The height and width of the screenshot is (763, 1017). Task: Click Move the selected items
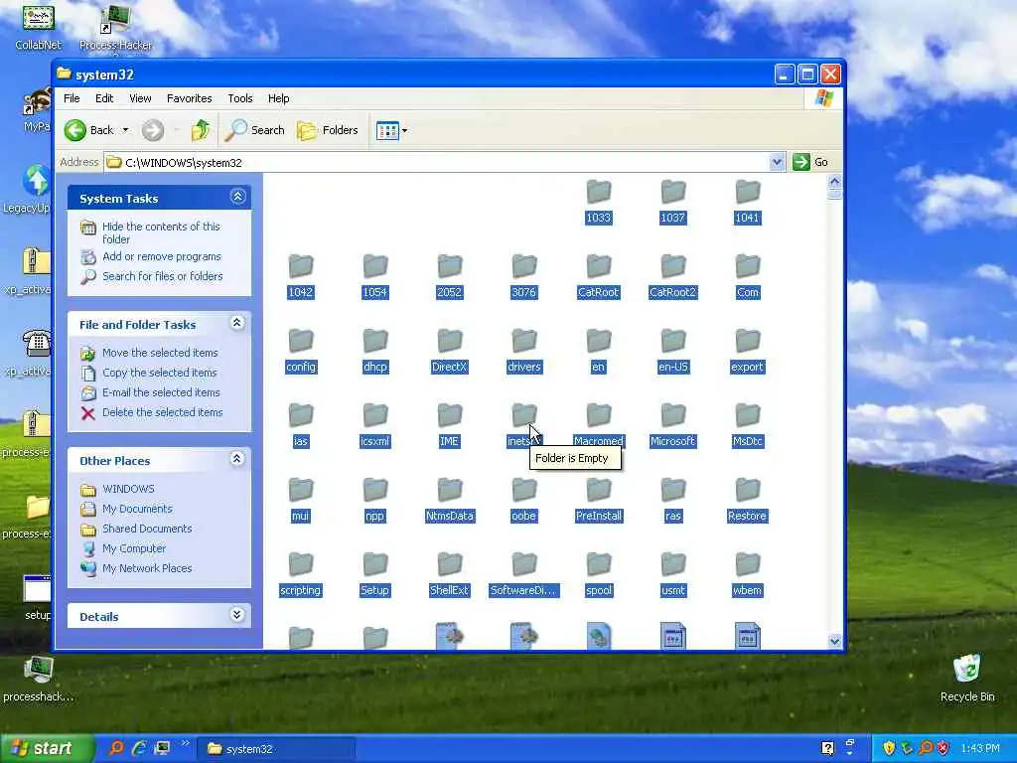(x=160, y=353)
